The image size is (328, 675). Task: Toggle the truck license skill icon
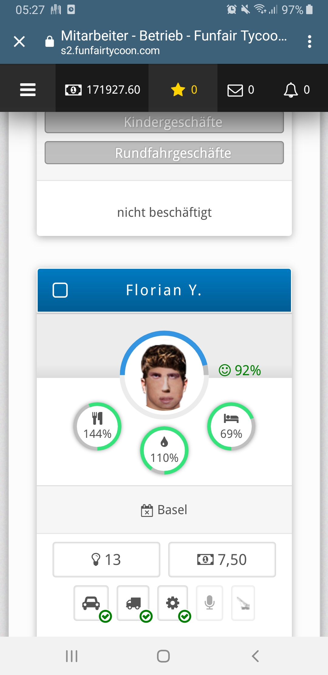pyautogui.click(x=133, y=603)
